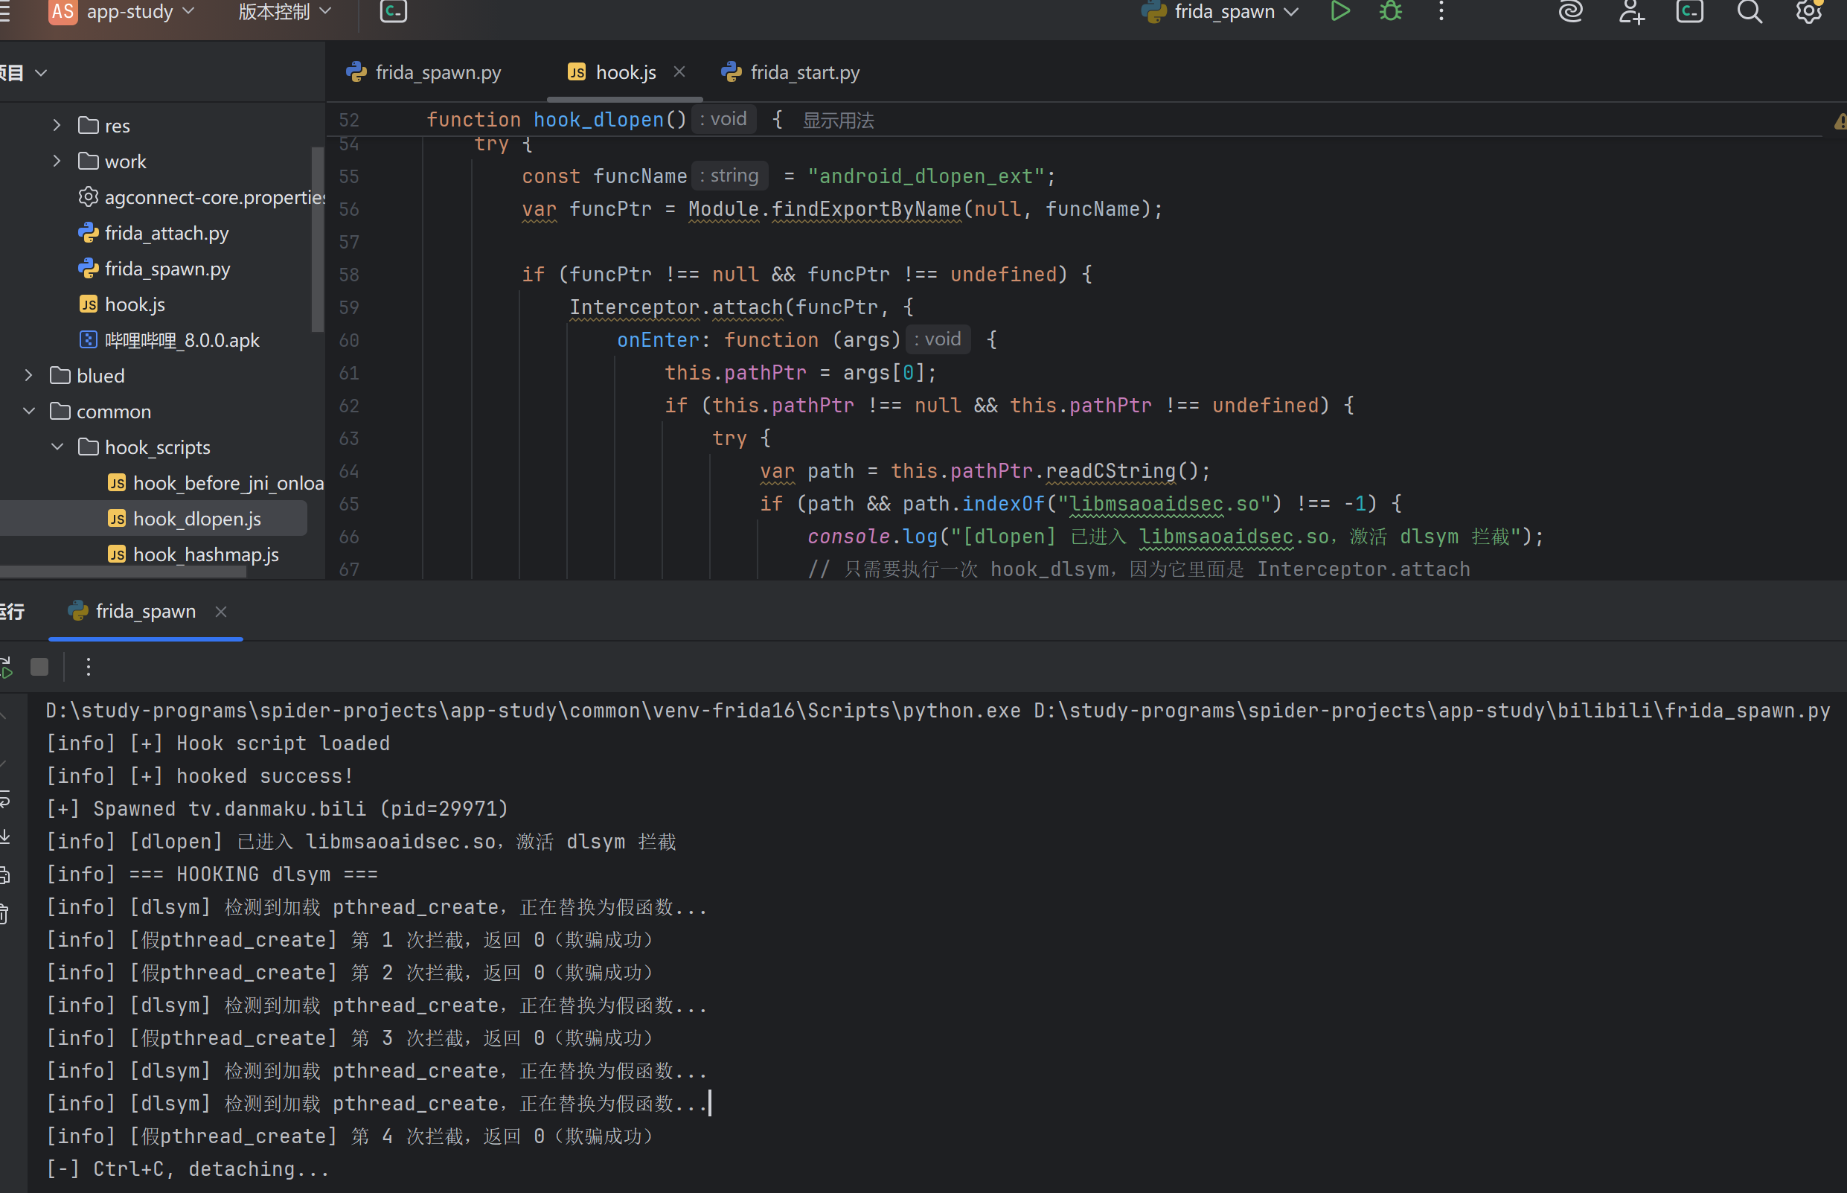Click the console line "Spawned tv.danmaku.bili"

[x=277, y=810]
